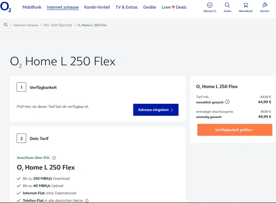This screenshot has width=276, height=203.
Task: Click step 1 number box Verfügbarkeit
Action: [x=21, y=87]
